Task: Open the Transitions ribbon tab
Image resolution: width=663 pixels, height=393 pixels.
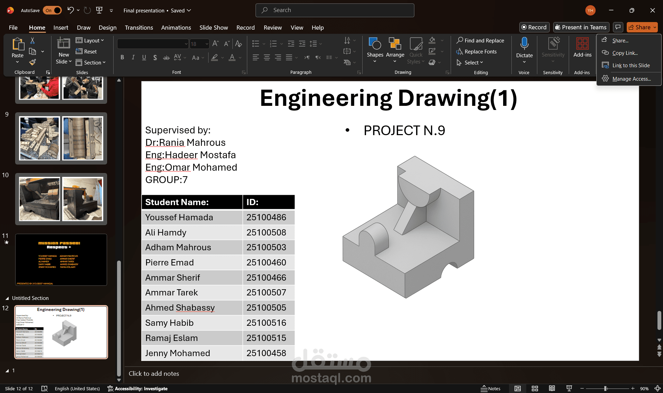Action: 139,28
